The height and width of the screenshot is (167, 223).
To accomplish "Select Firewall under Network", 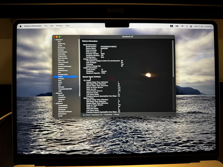I will tap(61, 95).
